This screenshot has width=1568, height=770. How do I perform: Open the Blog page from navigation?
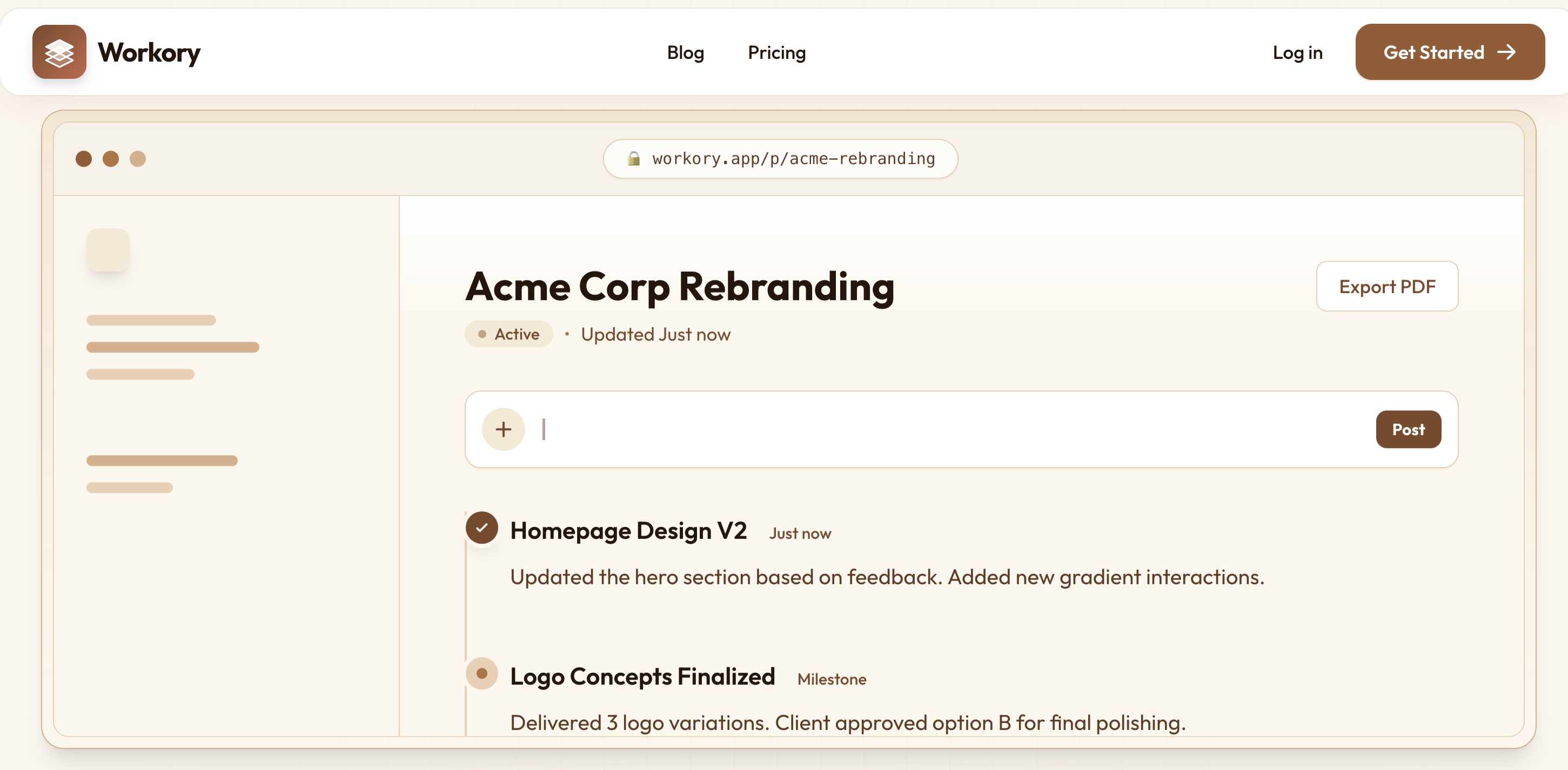[x=685, y=52]
